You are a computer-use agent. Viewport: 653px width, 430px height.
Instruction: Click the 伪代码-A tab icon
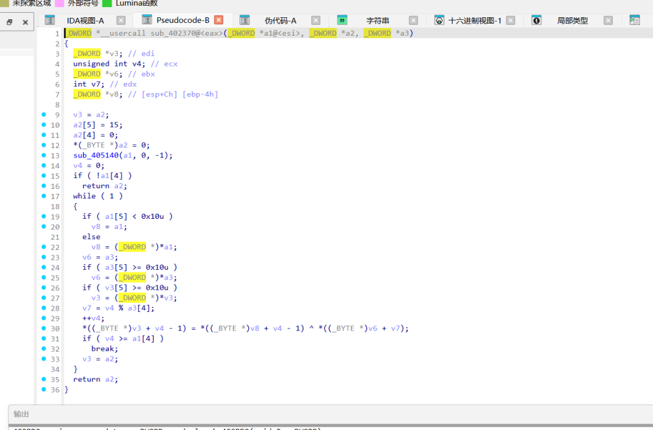tap(244, 20)
